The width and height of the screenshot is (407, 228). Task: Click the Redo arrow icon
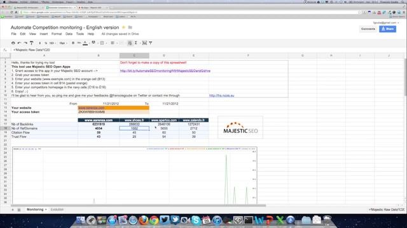[25, 43]
